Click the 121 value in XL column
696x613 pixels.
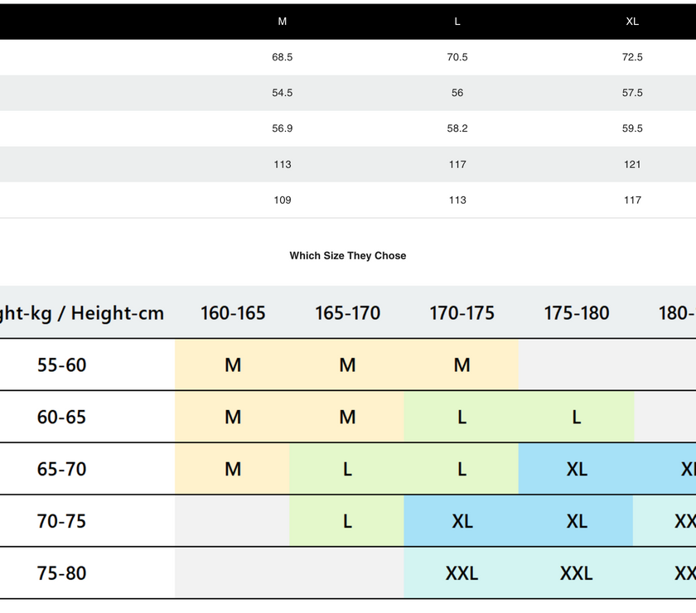point(632,164)
